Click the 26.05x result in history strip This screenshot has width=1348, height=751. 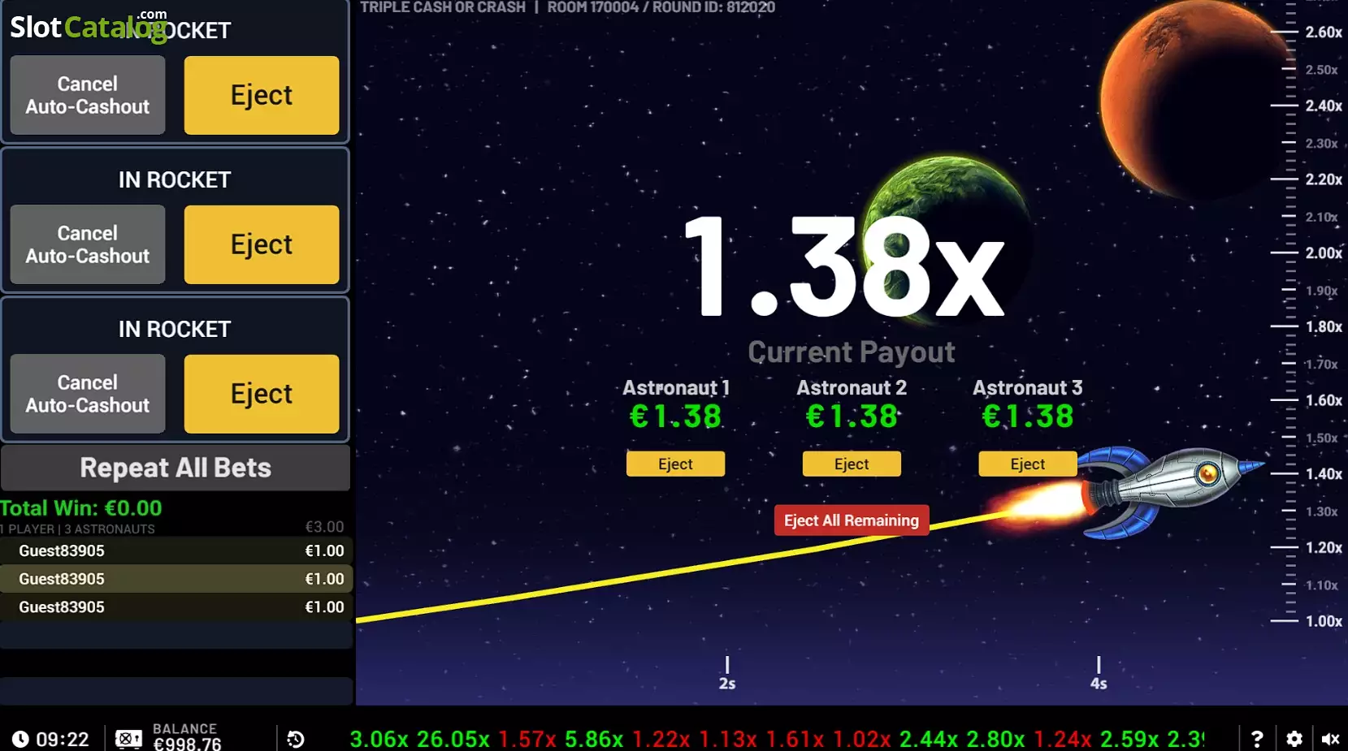pos(453,739)
